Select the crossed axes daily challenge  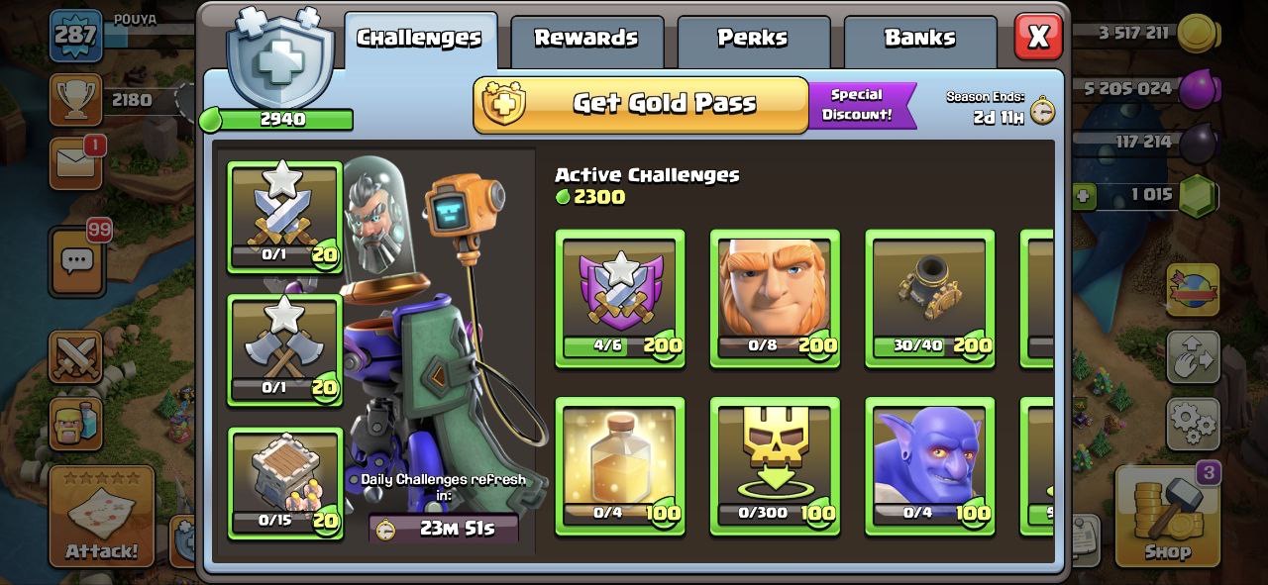pos(285,350)
